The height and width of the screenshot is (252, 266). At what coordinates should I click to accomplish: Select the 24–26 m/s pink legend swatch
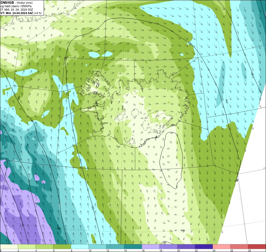click(x=222, y=247)
